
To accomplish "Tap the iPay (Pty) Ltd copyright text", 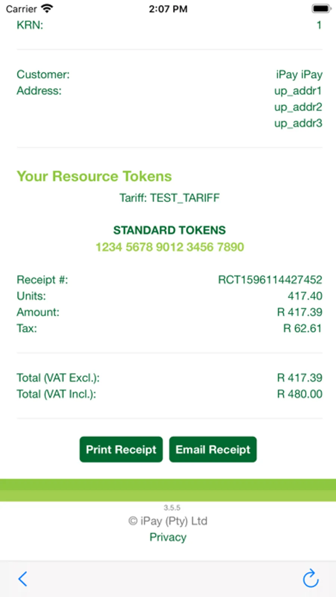I will [168, 521].
